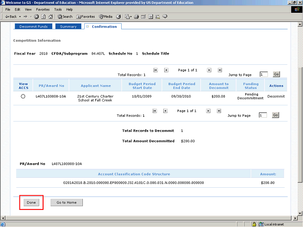
Task: Go to first page icon below the table
Action: [155, 111]
